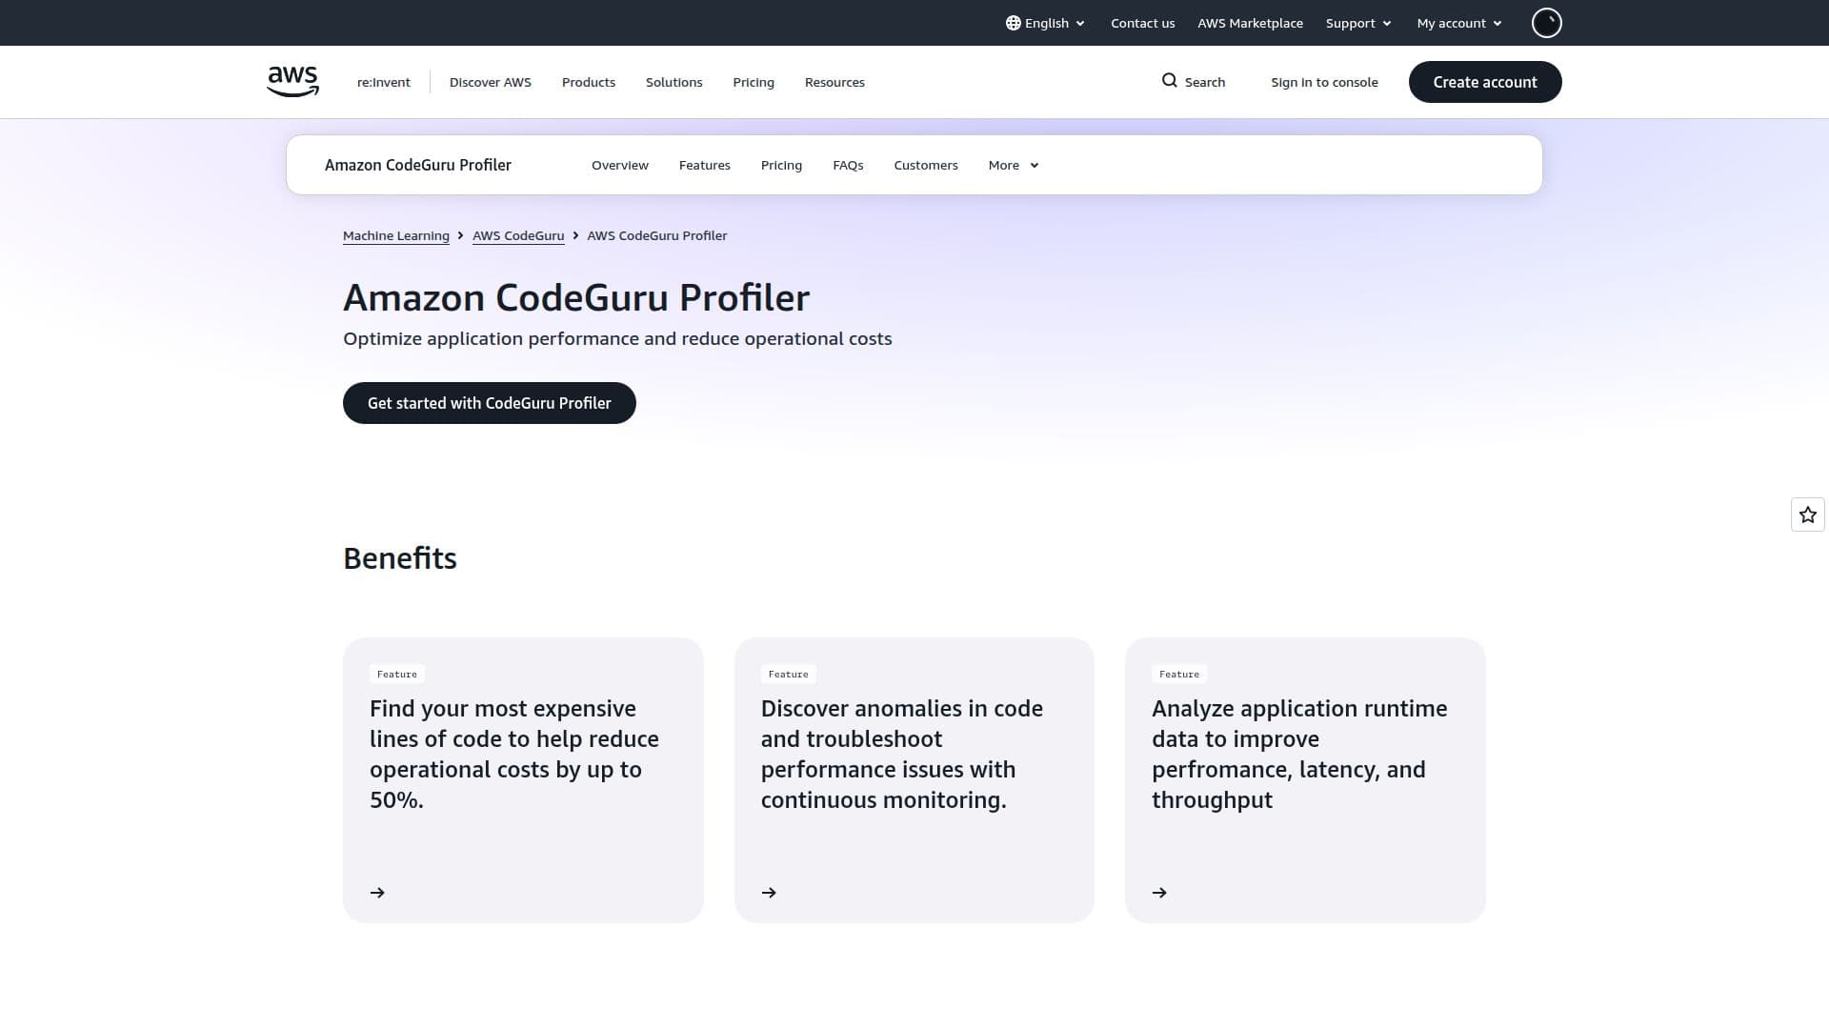Expand the More dropdown in the product nav

[1013, 165]
